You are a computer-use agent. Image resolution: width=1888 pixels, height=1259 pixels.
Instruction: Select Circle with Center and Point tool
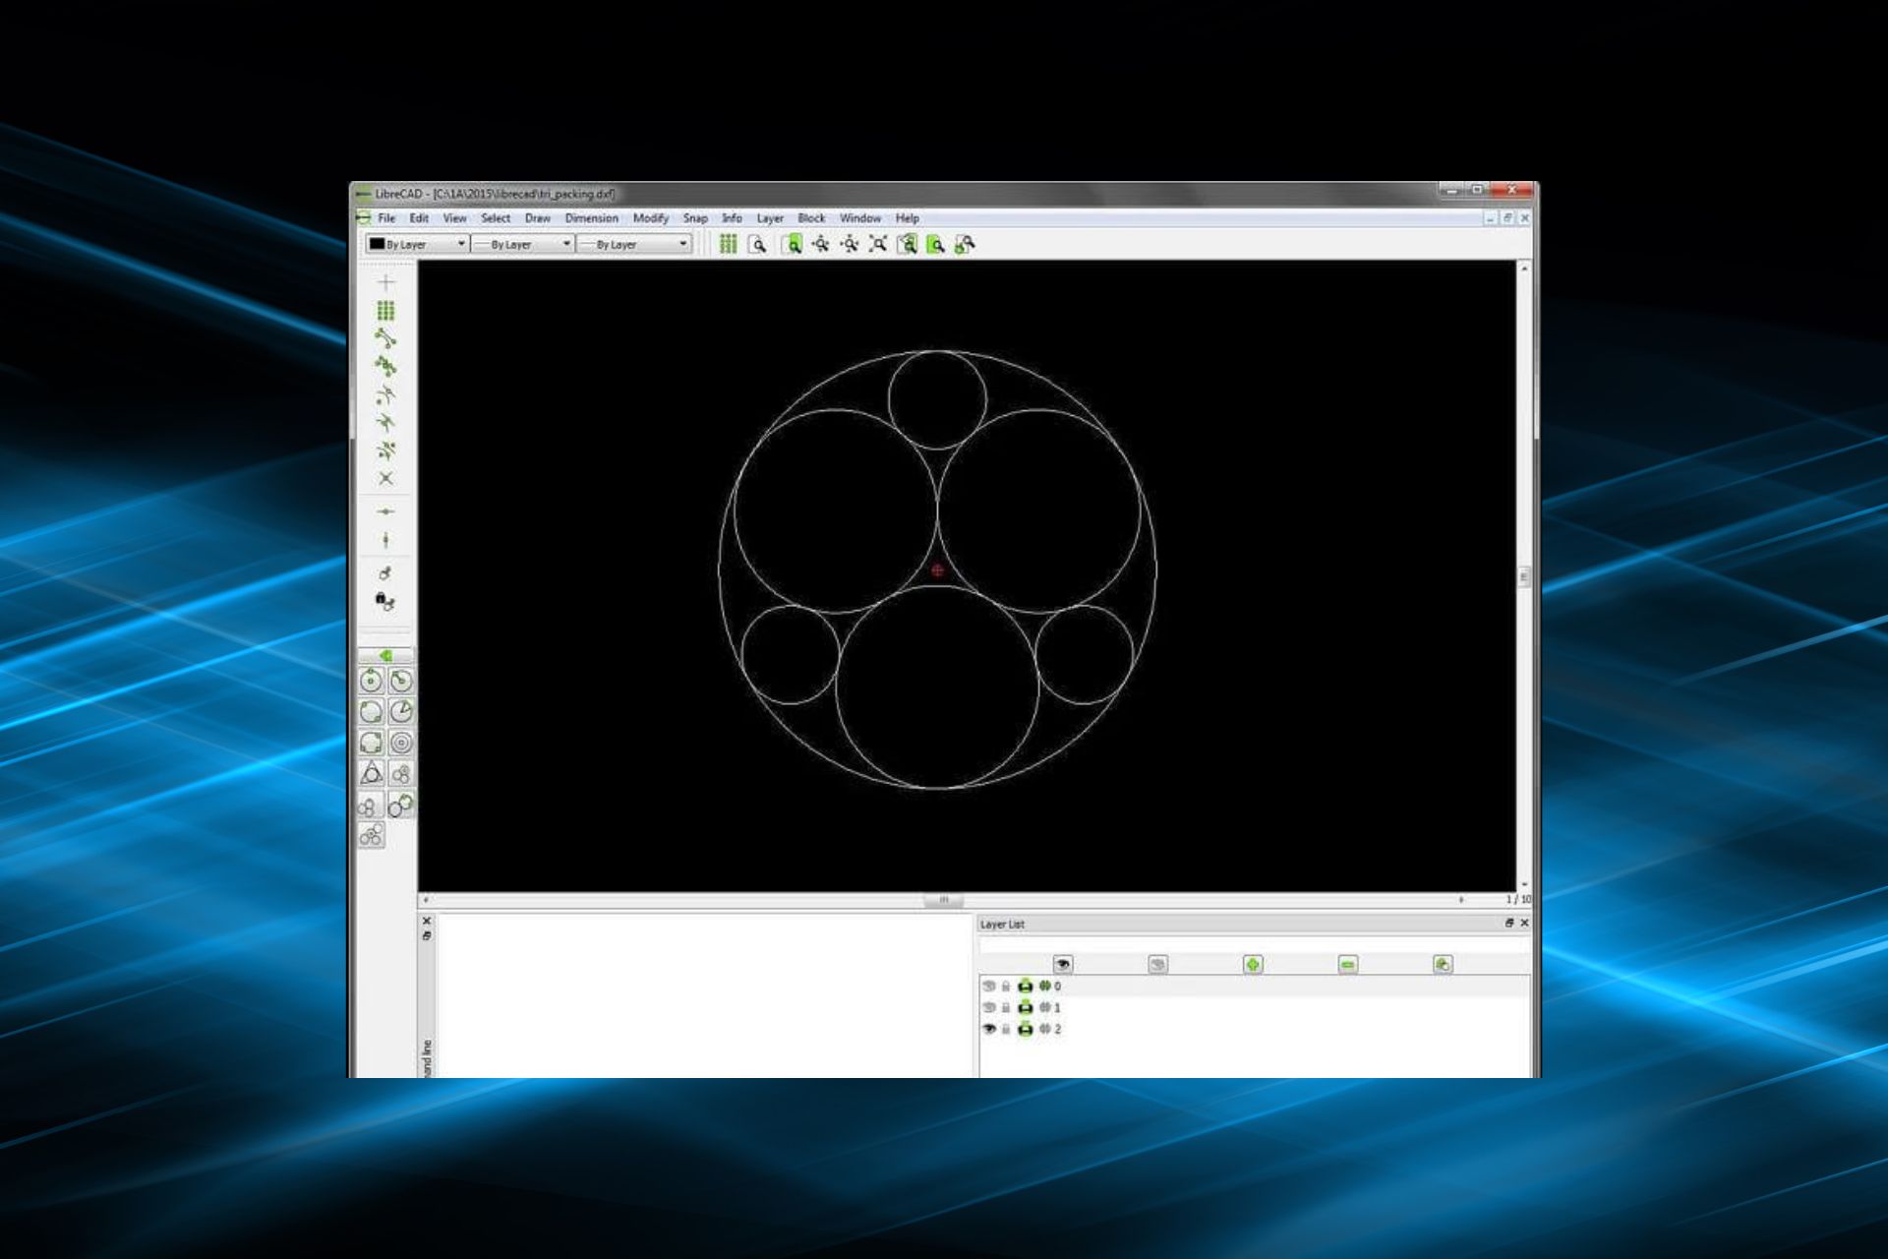(371, 681)
